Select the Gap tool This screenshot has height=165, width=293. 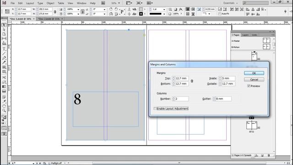point(4,38)
